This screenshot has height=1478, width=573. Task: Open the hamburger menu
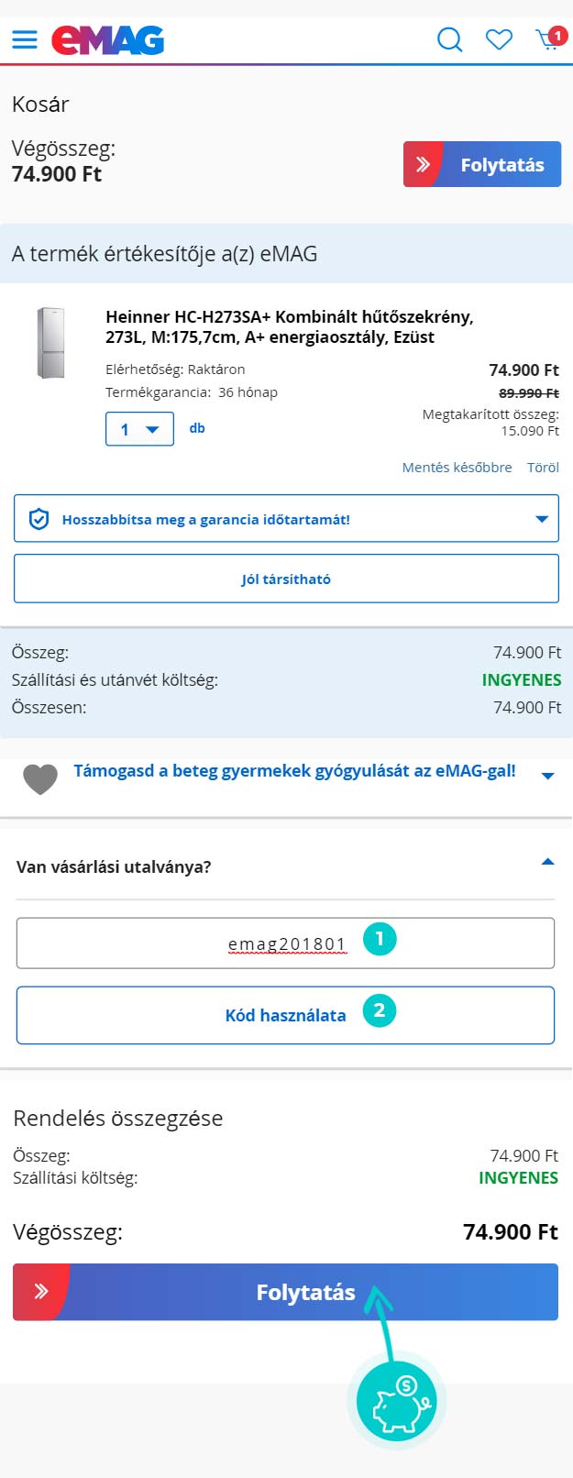[x=25, y=39]
